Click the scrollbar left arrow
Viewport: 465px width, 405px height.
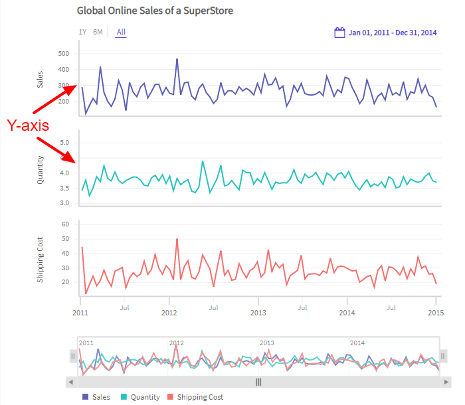70,382
